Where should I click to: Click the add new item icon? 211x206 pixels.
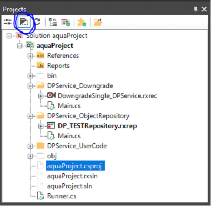point(66,22)
